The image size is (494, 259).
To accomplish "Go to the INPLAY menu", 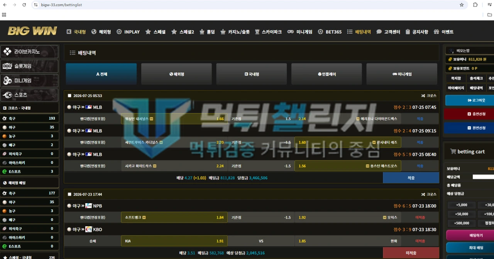I will 128,32.
